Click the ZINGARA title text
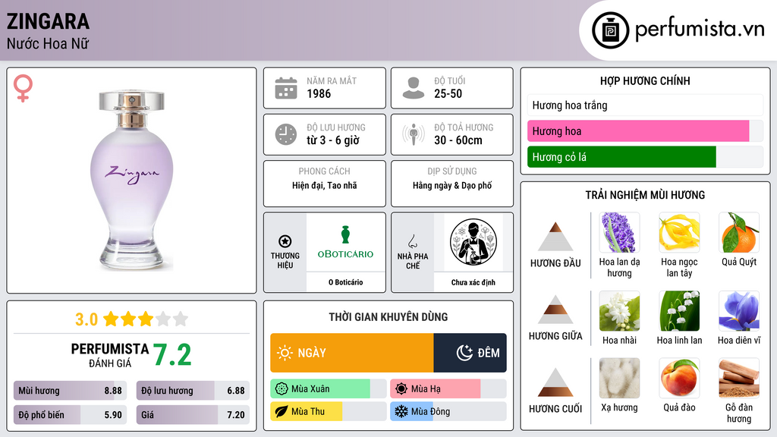777x437 pixels. click(48, 22)
